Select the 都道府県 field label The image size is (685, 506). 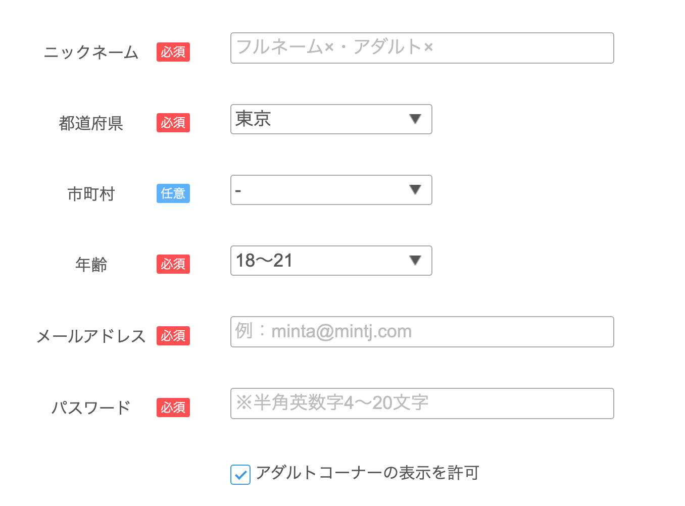[x=91, y=123]
